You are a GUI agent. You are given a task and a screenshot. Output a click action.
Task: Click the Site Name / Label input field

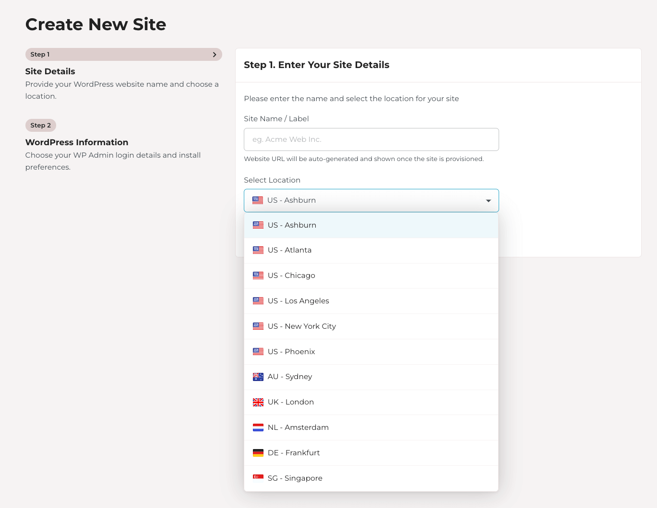point(371,139)
